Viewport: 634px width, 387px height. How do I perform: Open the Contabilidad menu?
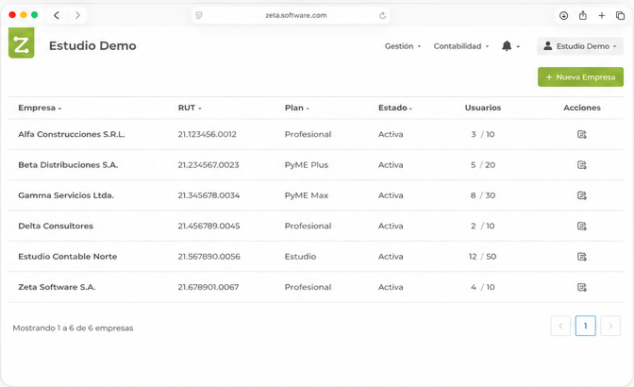(x=461, y=46)
